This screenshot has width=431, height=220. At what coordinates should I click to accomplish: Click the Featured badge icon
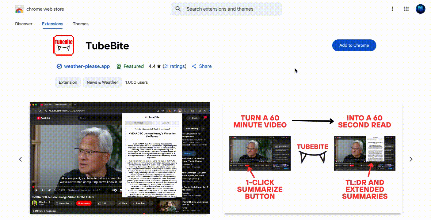119,66
